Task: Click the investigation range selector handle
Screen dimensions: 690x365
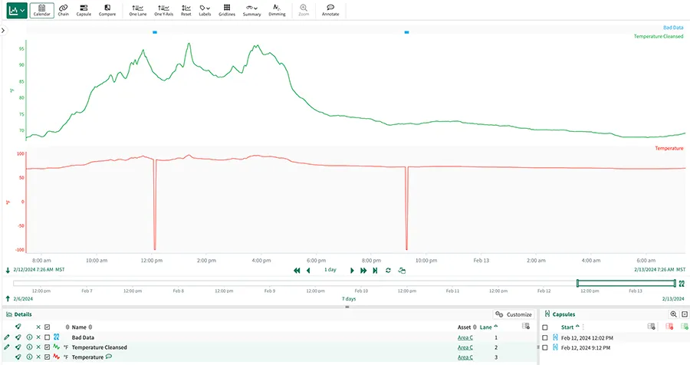Action: point(626,283)
